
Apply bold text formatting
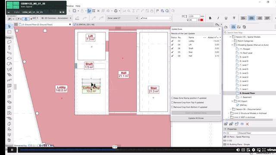210,18
